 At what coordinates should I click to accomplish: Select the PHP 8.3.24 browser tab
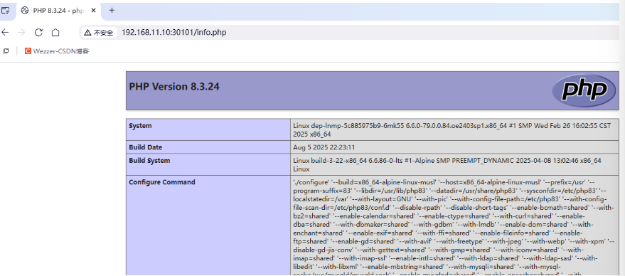point(58,11)
